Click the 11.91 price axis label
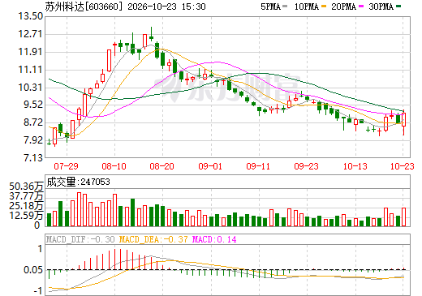Screen dimensions: 422x296 click(30, 52)
